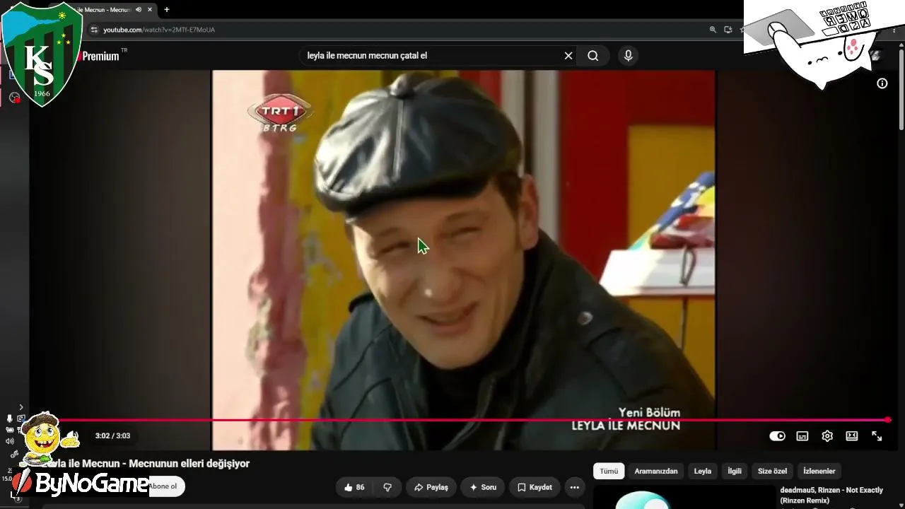Toggle the autoplay switch in player
This screenshot has height=509, width=905.
pos(777,436)
